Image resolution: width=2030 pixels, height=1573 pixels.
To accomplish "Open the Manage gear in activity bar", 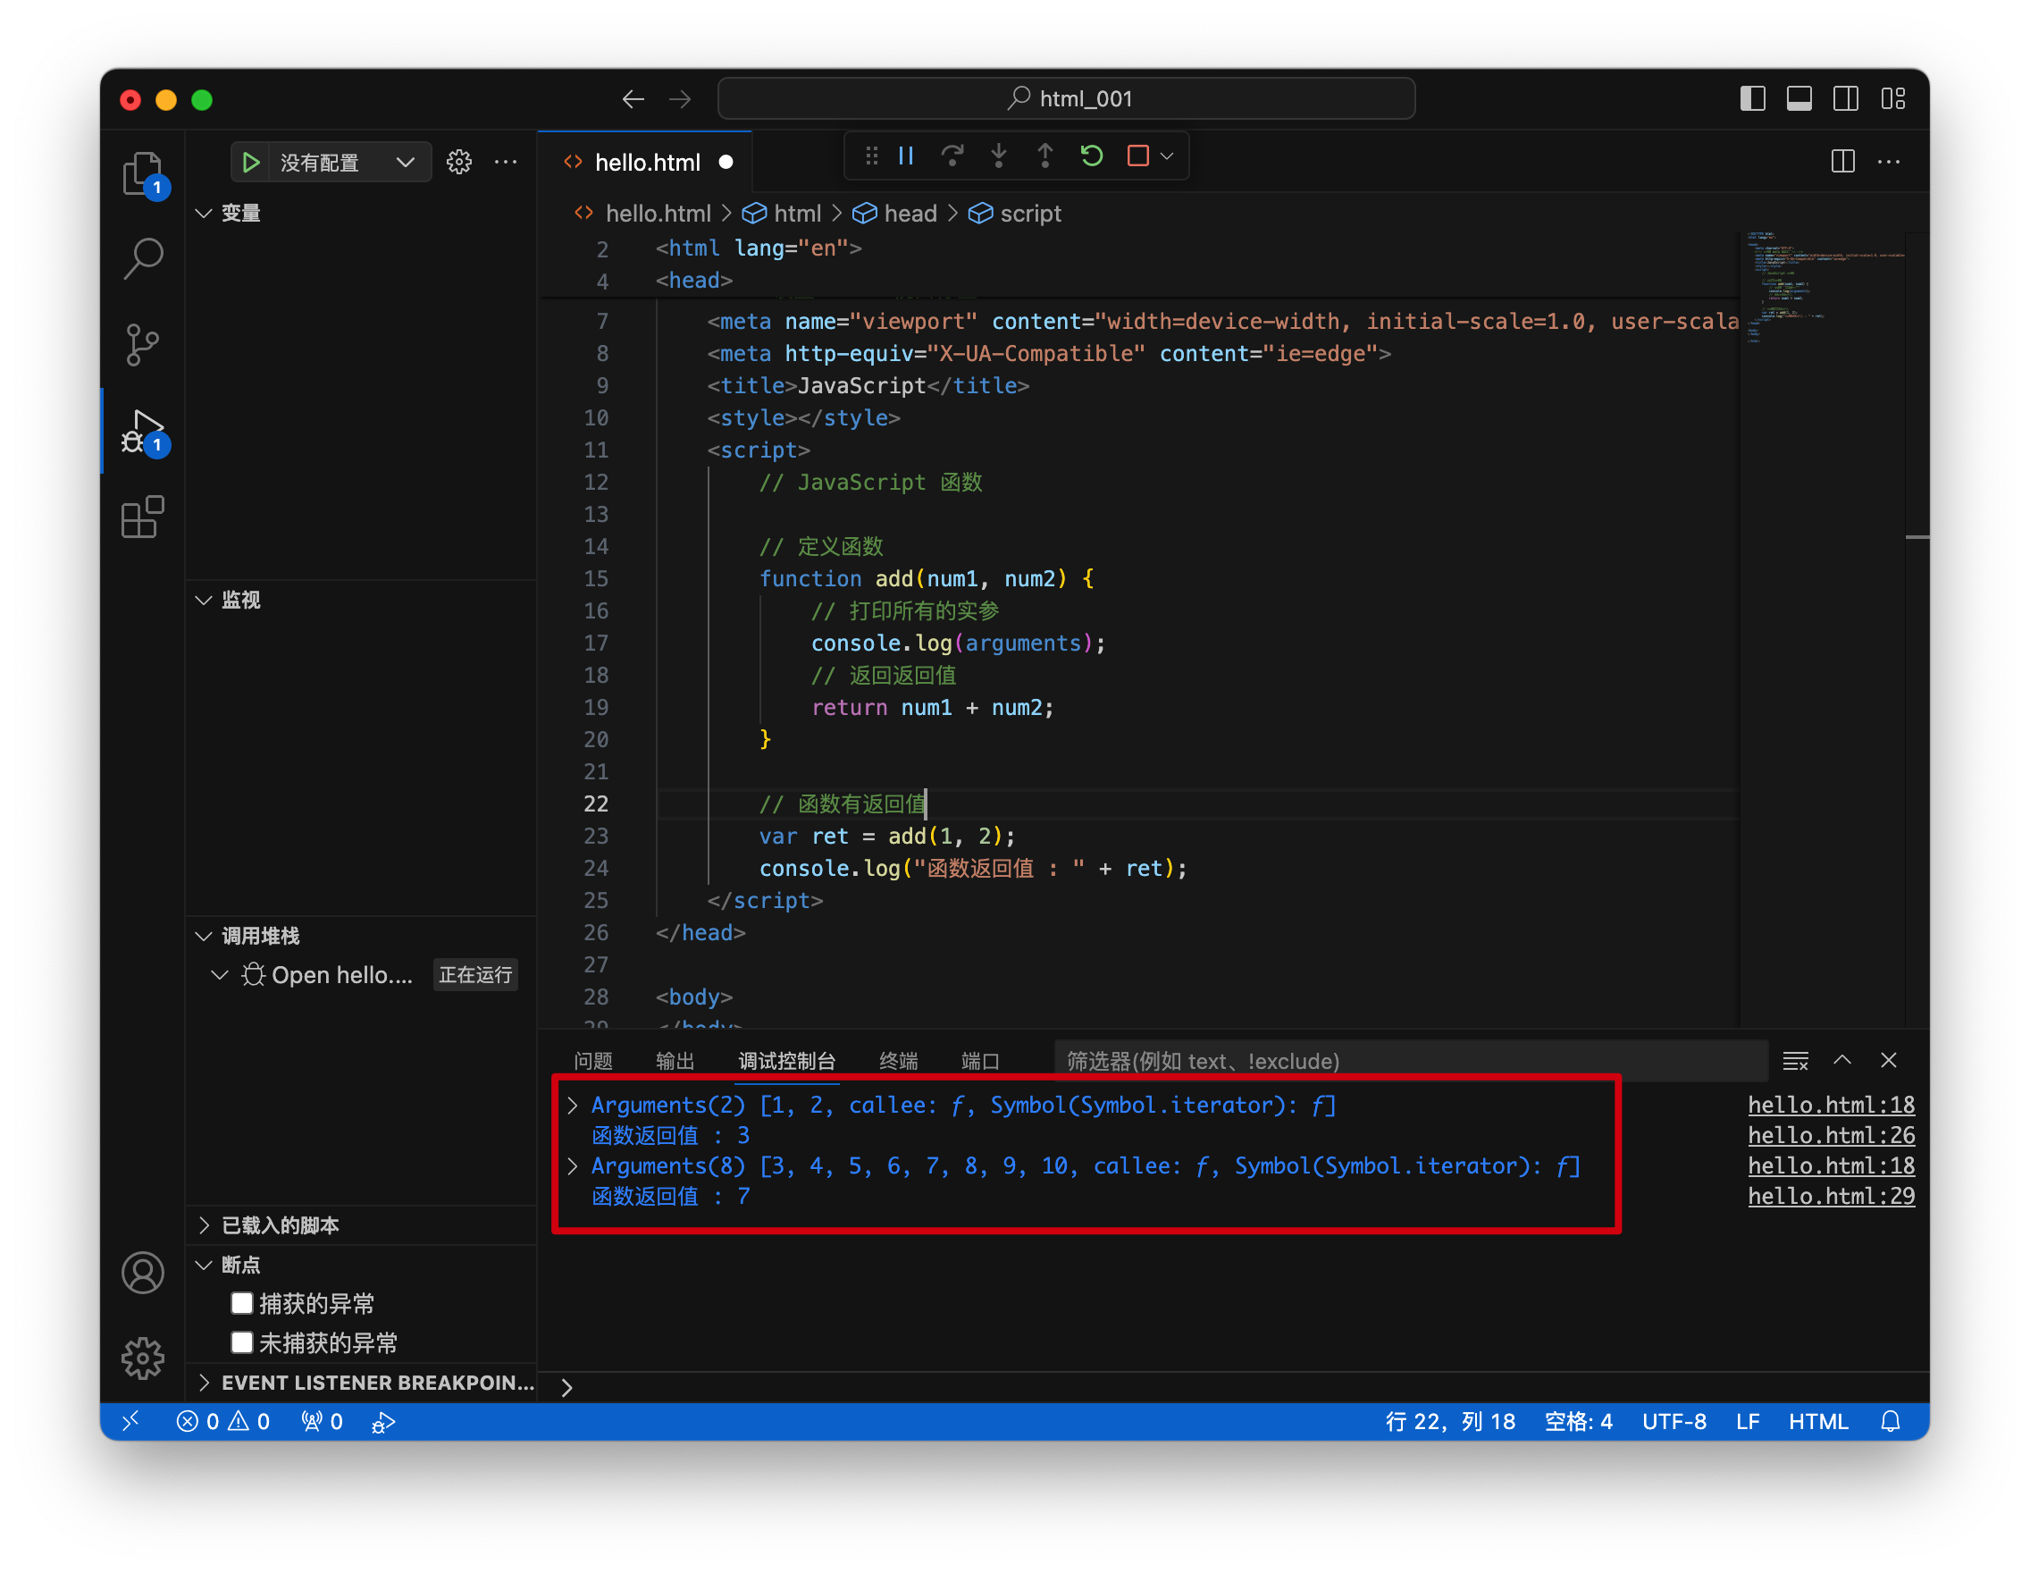I will (142, 1358).
